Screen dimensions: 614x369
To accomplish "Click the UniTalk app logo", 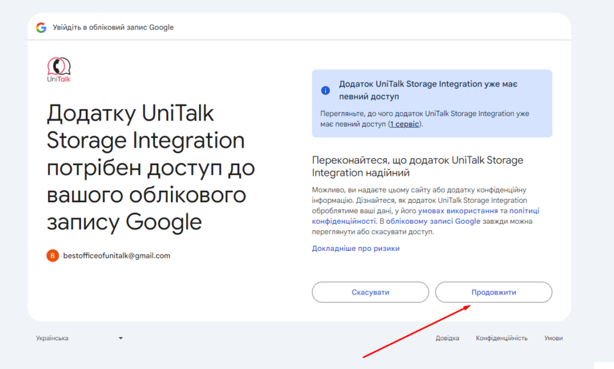I will (59, 70).
